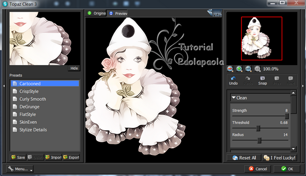306x176 pixels.
Task: Export the selected preset
Action: 71,157
